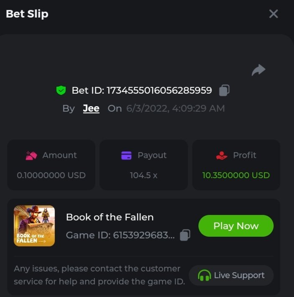Click the Book of the Fallen title
This screenshot has height=297, width=294.
110,217
